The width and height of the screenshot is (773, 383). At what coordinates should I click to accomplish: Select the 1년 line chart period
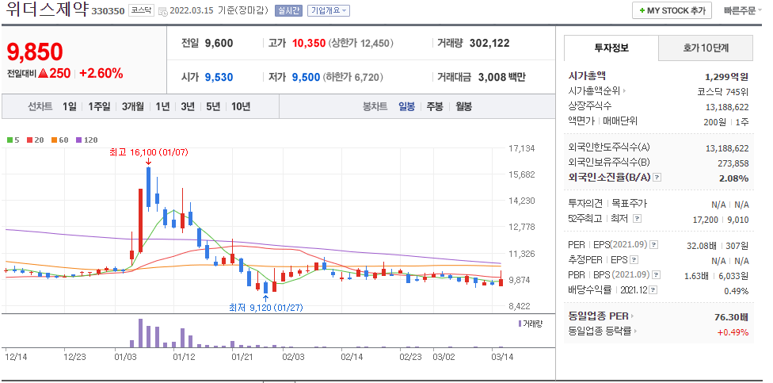[162, 106]
